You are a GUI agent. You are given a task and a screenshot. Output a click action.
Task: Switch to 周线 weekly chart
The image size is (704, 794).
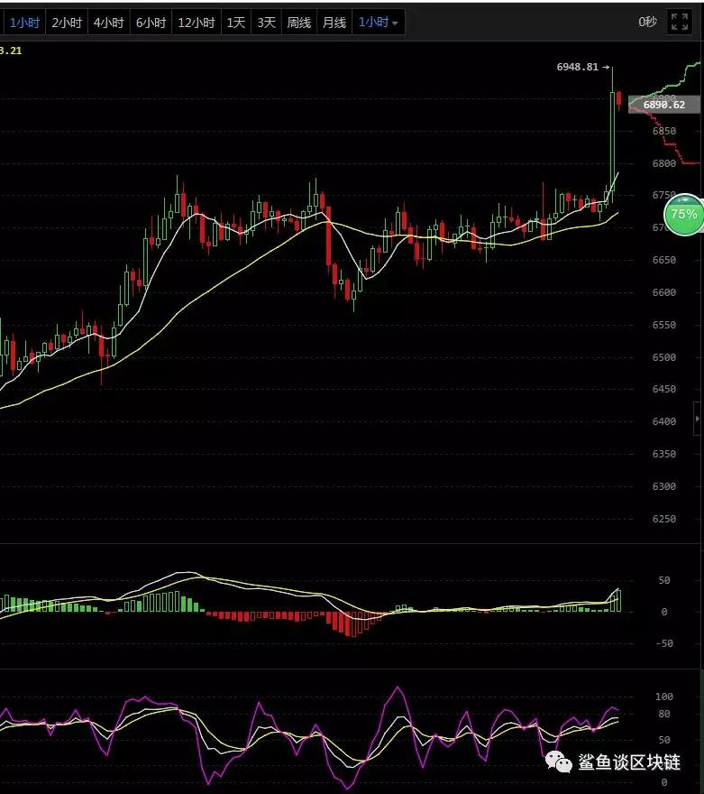[298, 23]
